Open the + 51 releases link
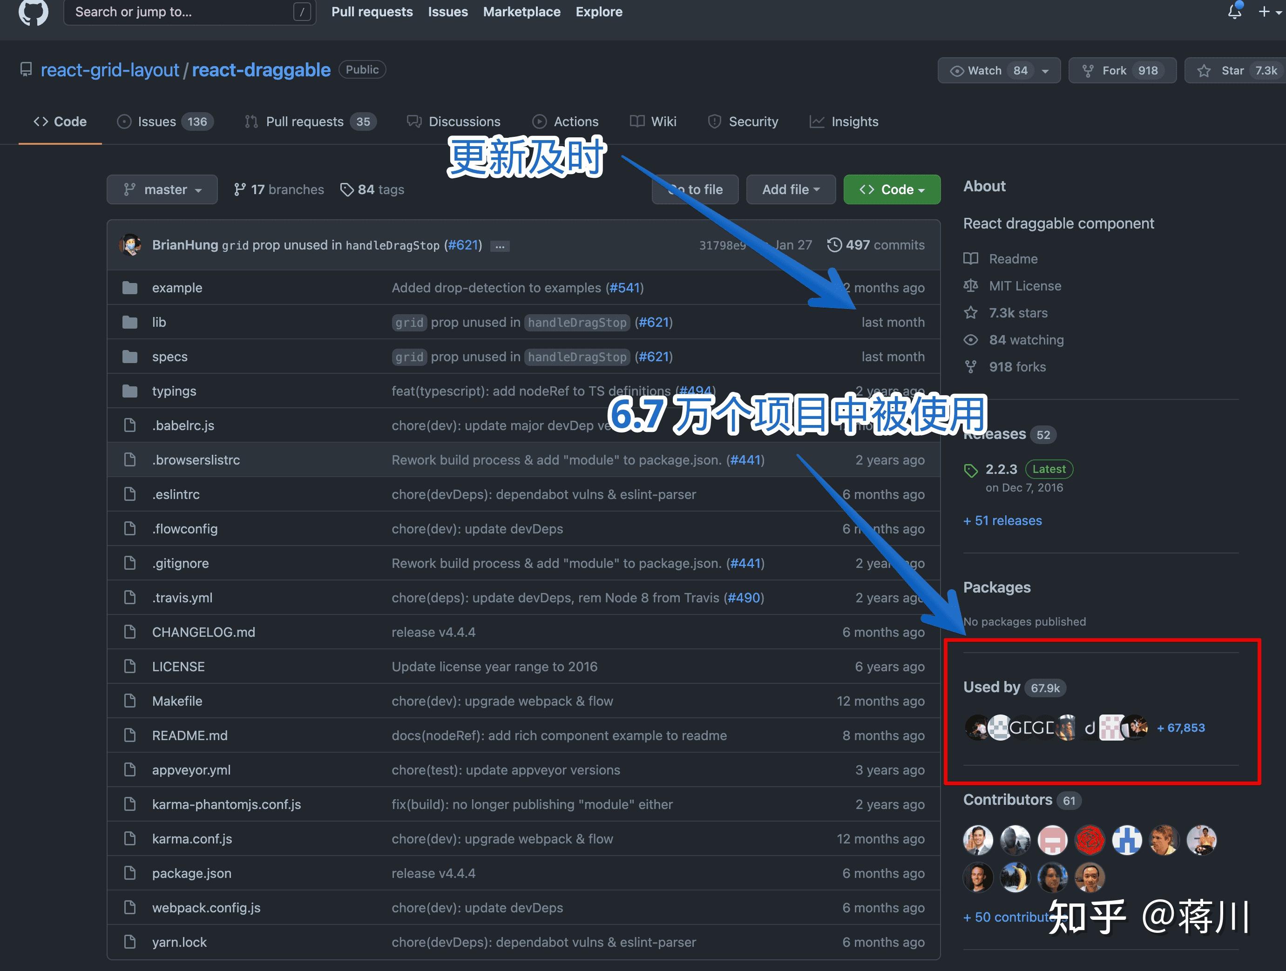Screen dimensions: 1286x971 point(1002,521)
